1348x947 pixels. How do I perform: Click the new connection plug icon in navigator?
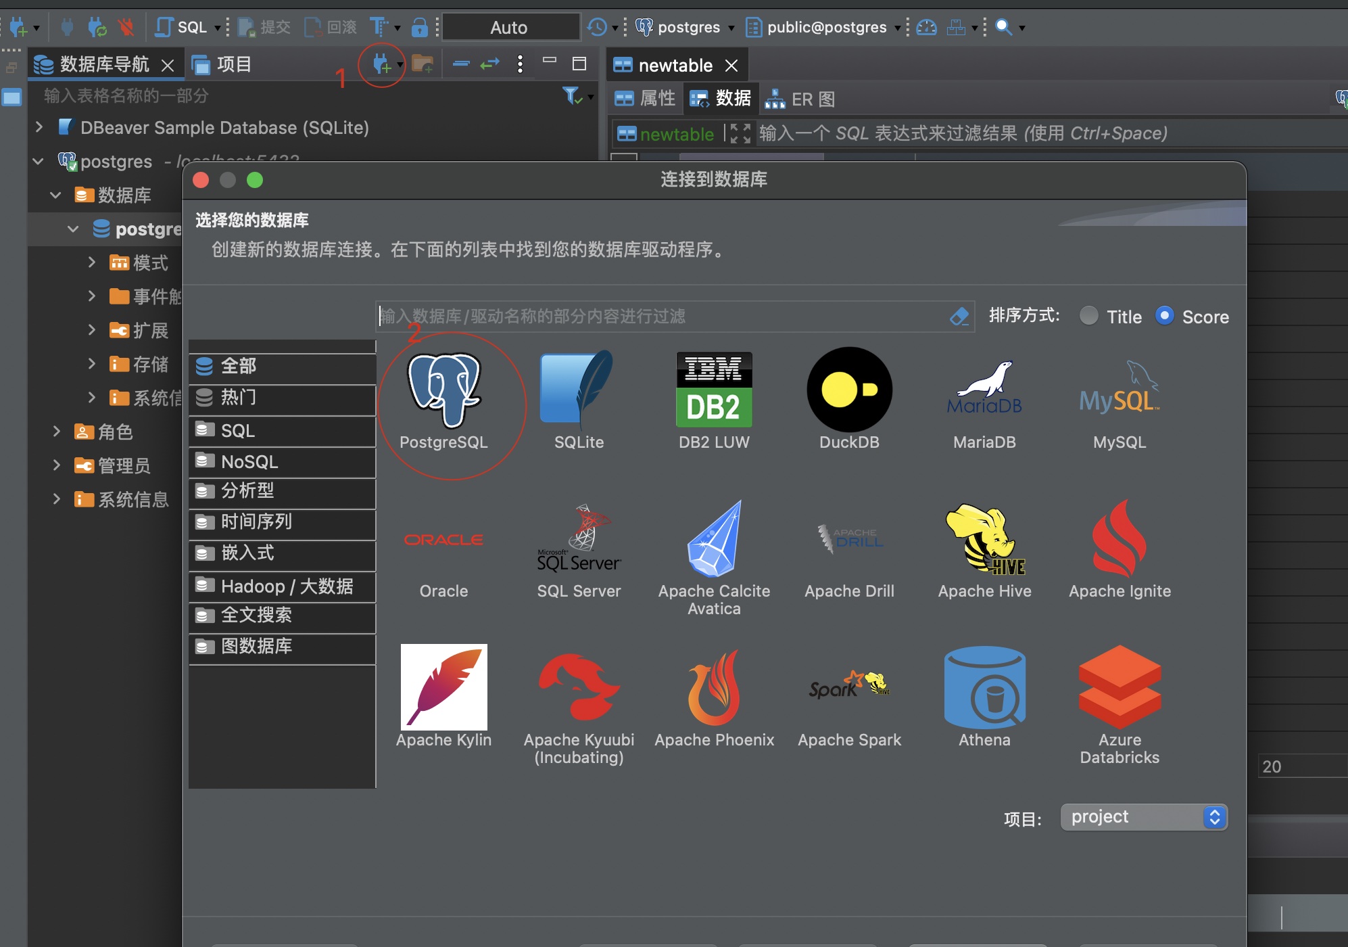pos(381,64)
